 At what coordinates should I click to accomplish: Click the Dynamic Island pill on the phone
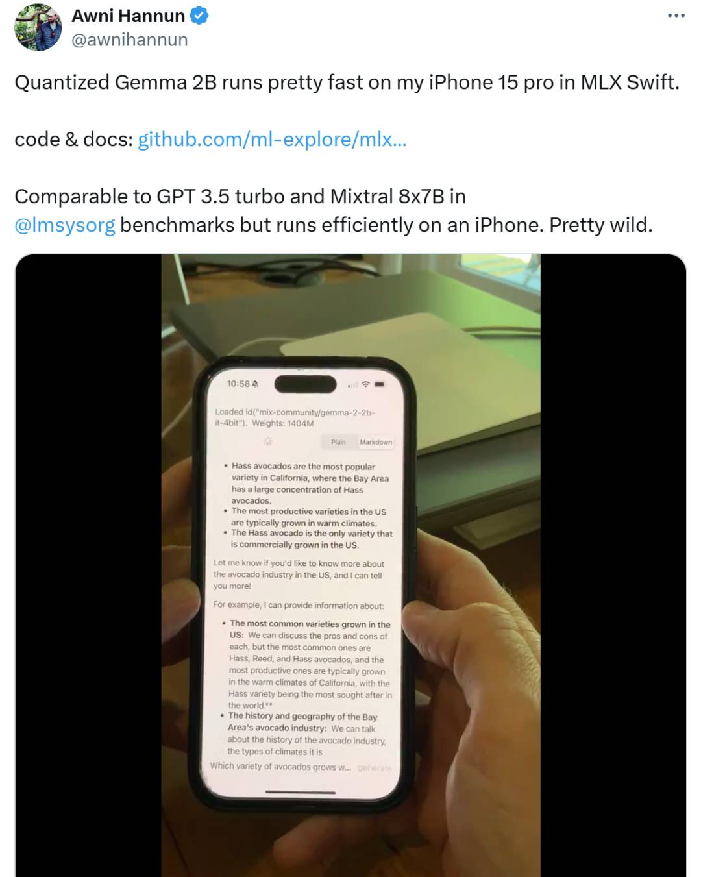pos(306,384)
